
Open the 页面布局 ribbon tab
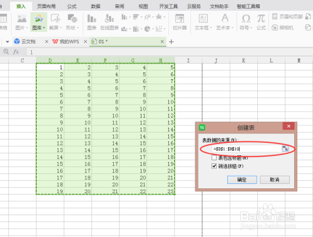46,6
